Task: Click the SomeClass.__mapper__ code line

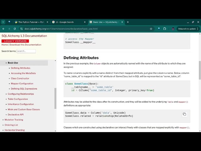Action: click(x=80, y=42)
